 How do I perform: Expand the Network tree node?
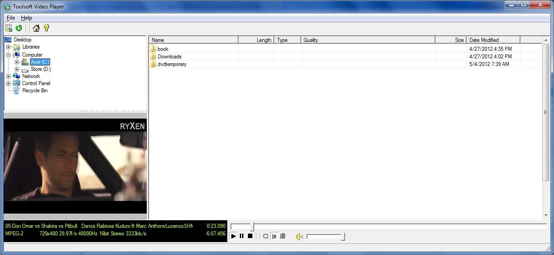click(9, 76)
